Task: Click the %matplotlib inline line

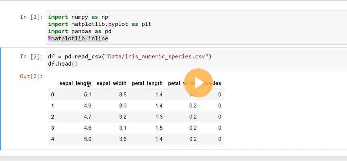Action: point(78,39)
